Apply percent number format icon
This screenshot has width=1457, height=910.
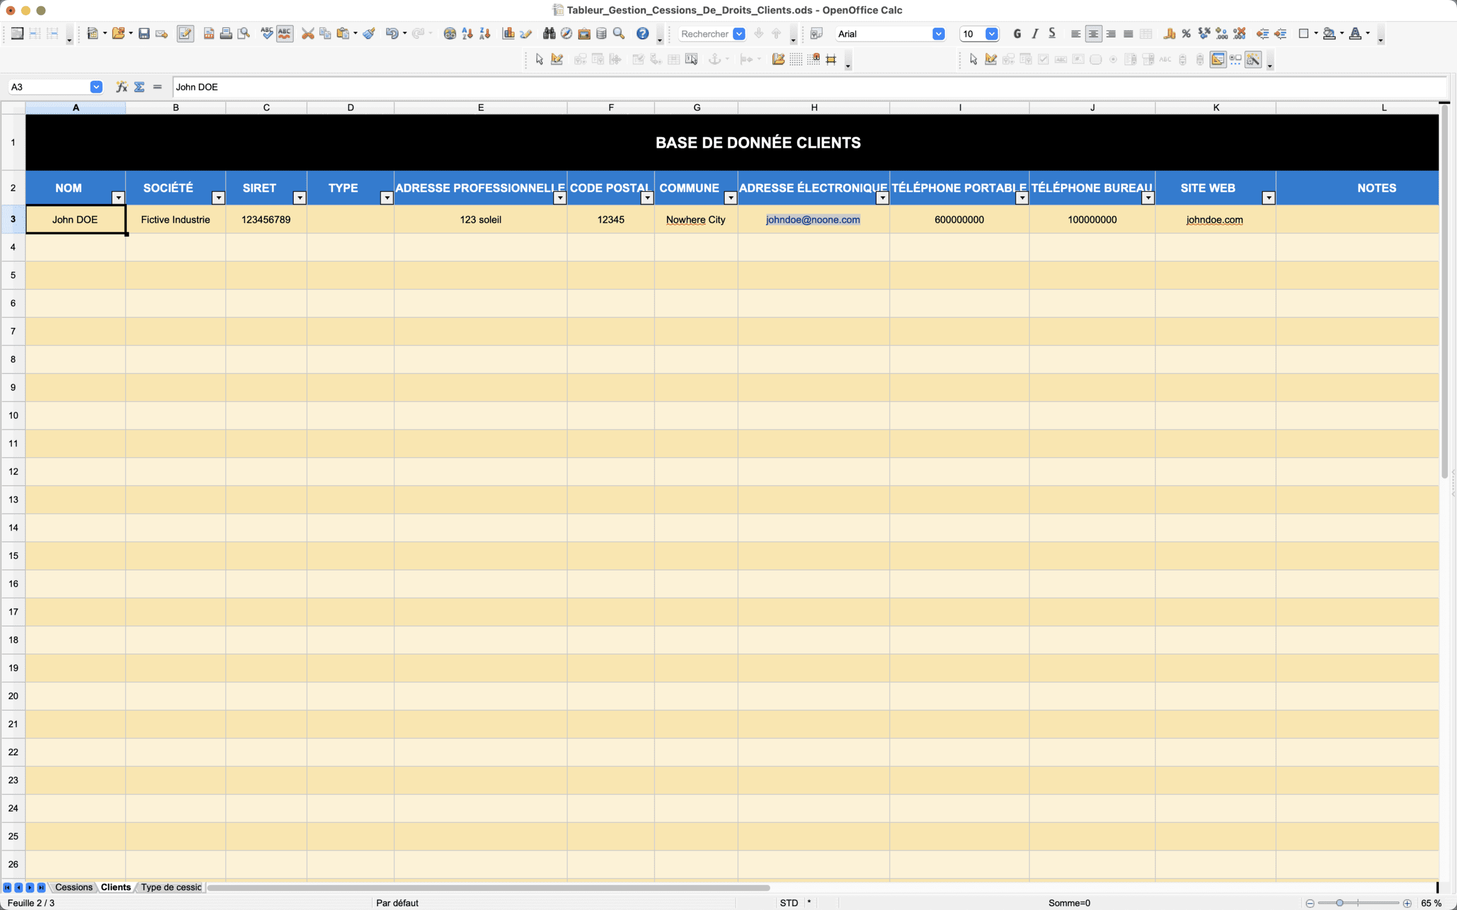tap(1186, 34)
